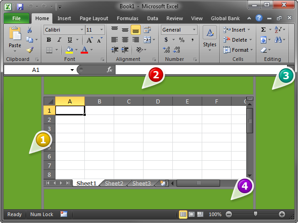Image resolution: width=298 pixels, height=223 pixels.
Task: Switch to Page Layout view button
Action: point(192,214)
